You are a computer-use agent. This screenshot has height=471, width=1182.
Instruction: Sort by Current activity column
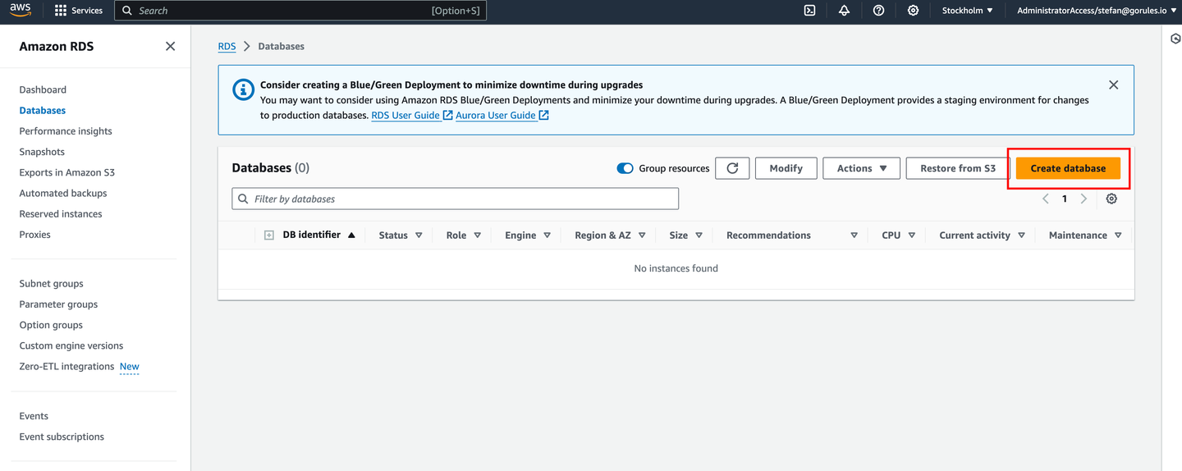(x=983, y=235)
